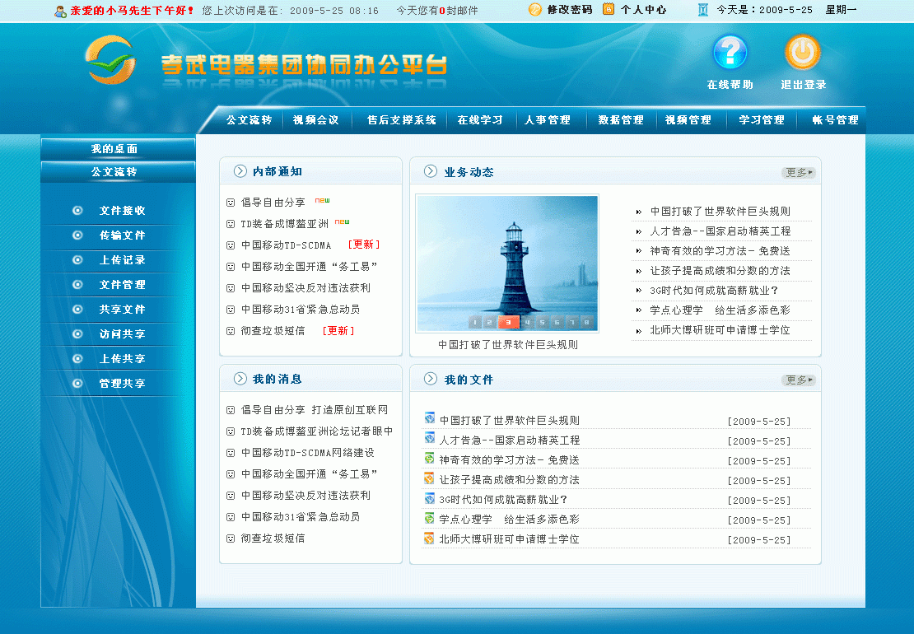Open the 公文流转 top menu
The width and height of the screenshot is (914, 634).
pos(249,120)
